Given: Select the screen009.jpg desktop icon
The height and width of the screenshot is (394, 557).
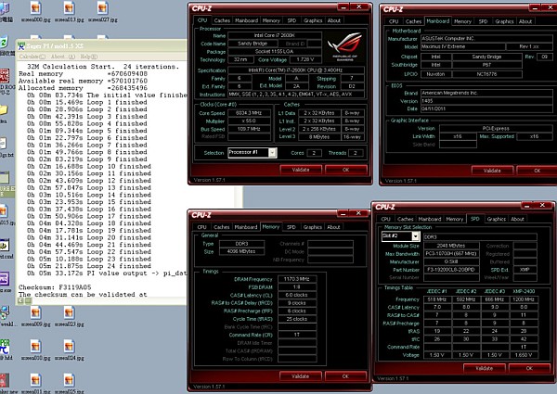Looking at the screenshot, I should tap(35, 316).
